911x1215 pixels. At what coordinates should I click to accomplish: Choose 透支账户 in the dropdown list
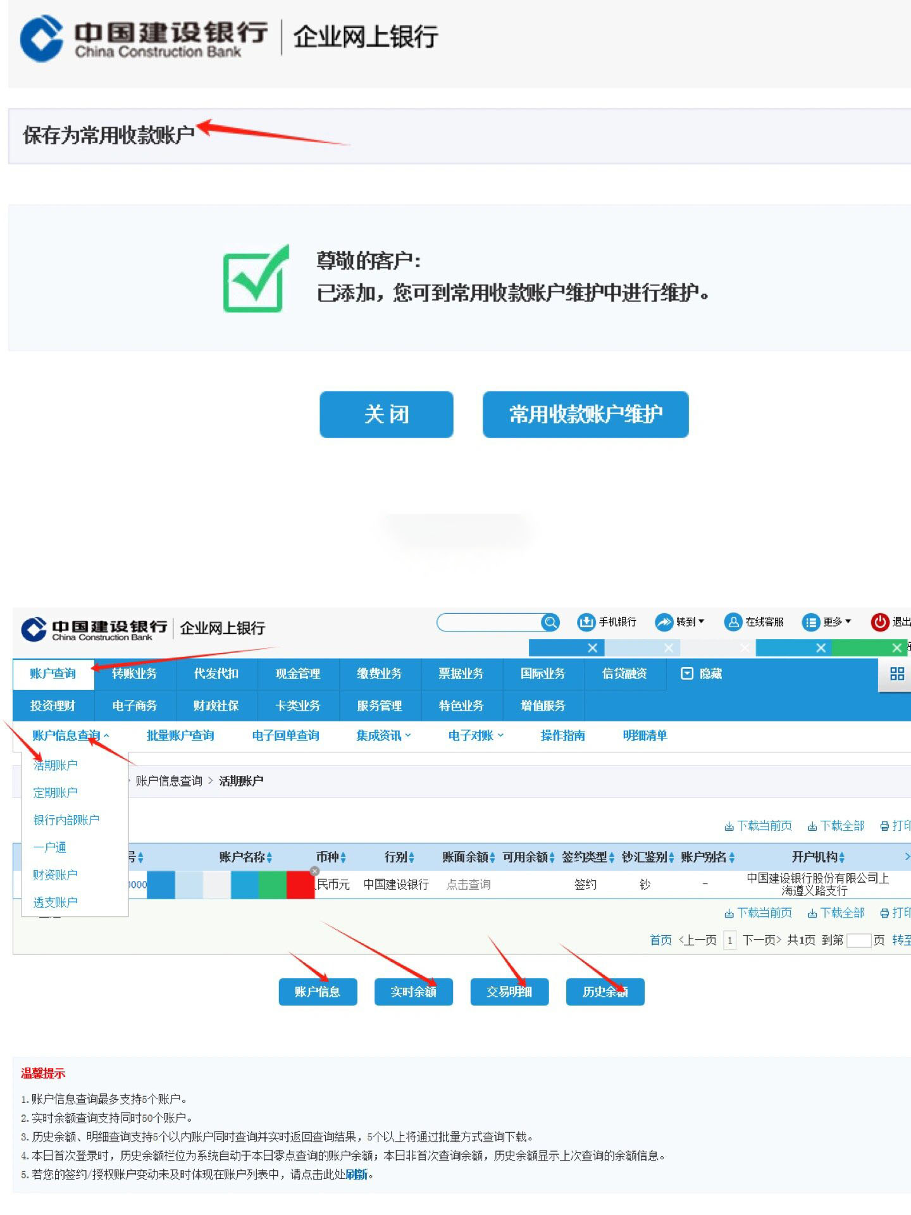click(x=56, y=902)
